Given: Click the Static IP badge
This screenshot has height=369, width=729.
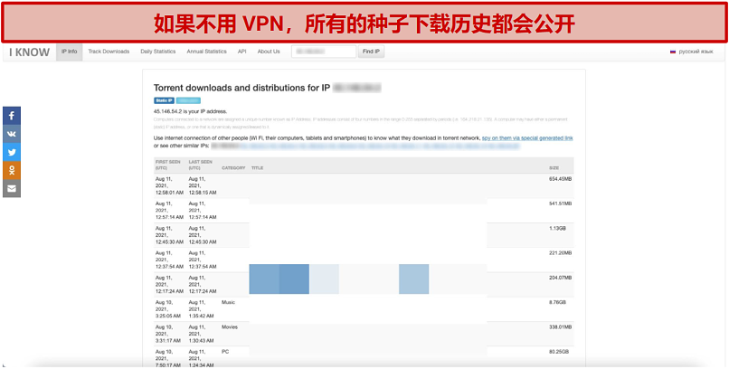Looking at the screenshot, I should point(164,100).
